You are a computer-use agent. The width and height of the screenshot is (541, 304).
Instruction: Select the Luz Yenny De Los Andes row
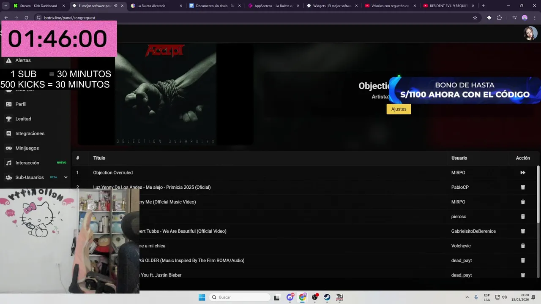point(304,187)
